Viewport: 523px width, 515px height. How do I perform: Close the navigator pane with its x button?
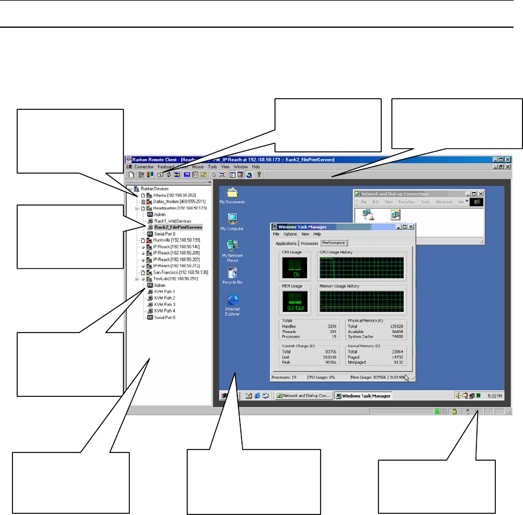[210, 182]
